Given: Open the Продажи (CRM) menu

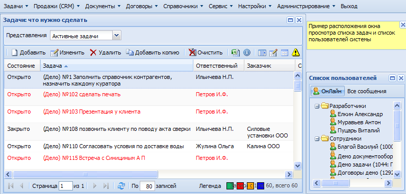Looking at the screenshot, I should 57,6.
